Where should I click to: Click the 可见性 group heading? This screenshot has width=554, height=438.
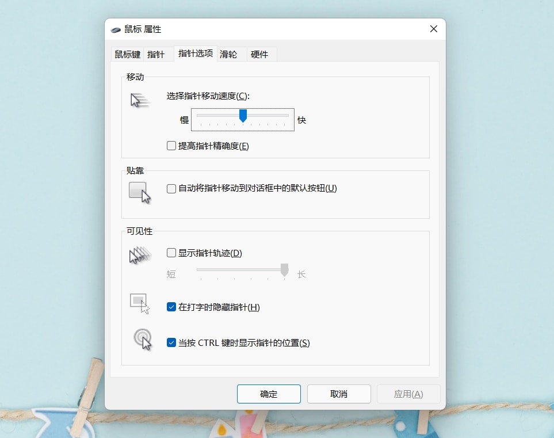(x=140, y=231)
